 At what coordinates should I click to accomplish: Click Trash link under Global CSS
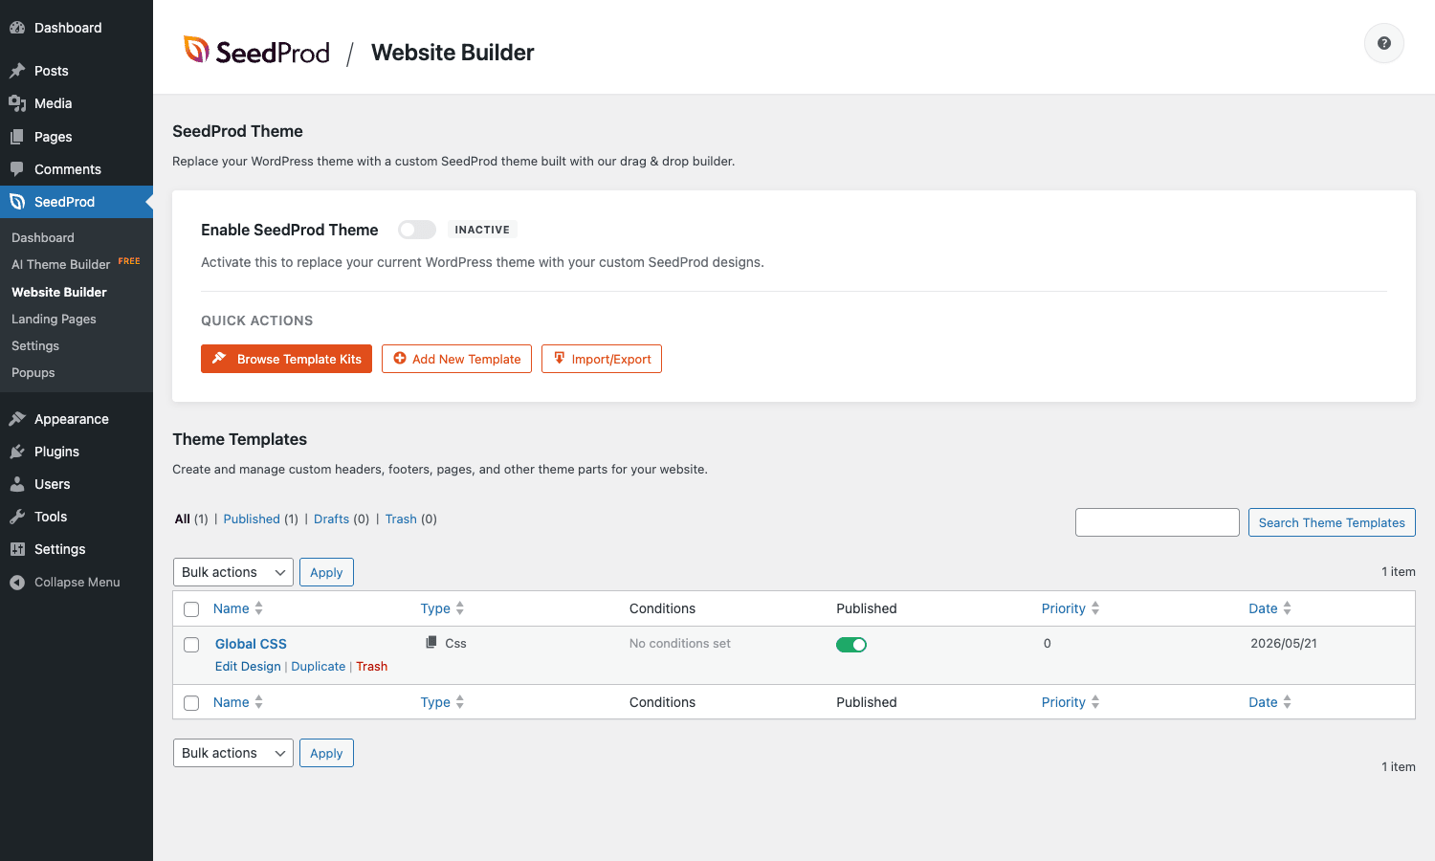click(x=372, y=666)
